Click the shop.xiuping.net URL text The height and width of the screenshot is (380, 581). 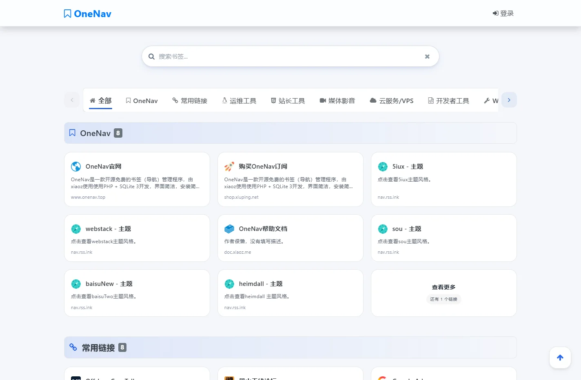242,197
